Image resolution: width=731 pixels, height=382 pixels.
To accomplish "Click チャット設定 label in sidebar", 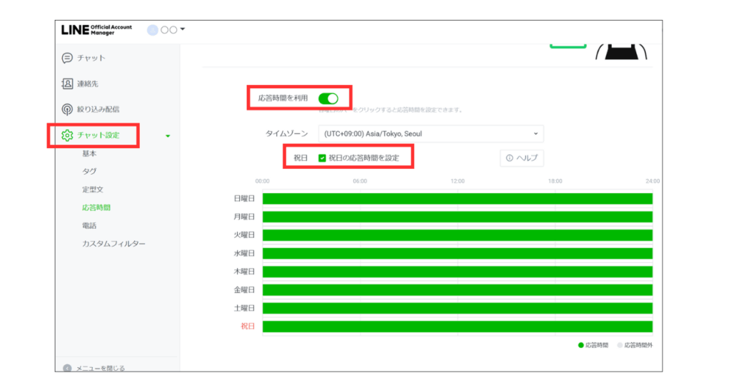I will coord(99,135).
